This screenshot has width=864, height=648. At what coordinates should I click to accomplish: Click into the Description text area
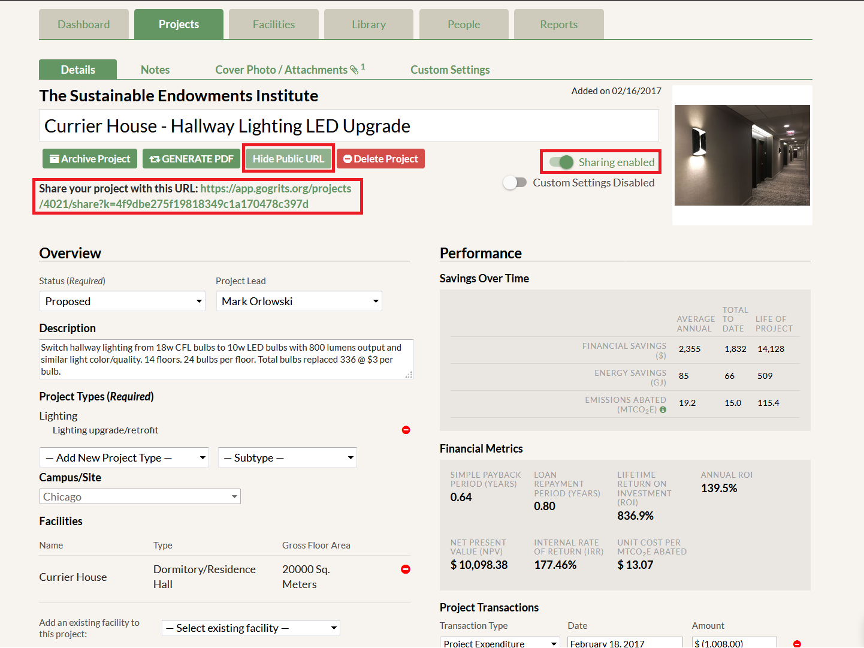226,359
